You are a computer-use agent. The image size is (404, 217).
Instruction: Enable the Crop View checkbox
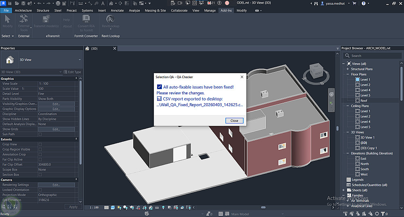[40, 144]
